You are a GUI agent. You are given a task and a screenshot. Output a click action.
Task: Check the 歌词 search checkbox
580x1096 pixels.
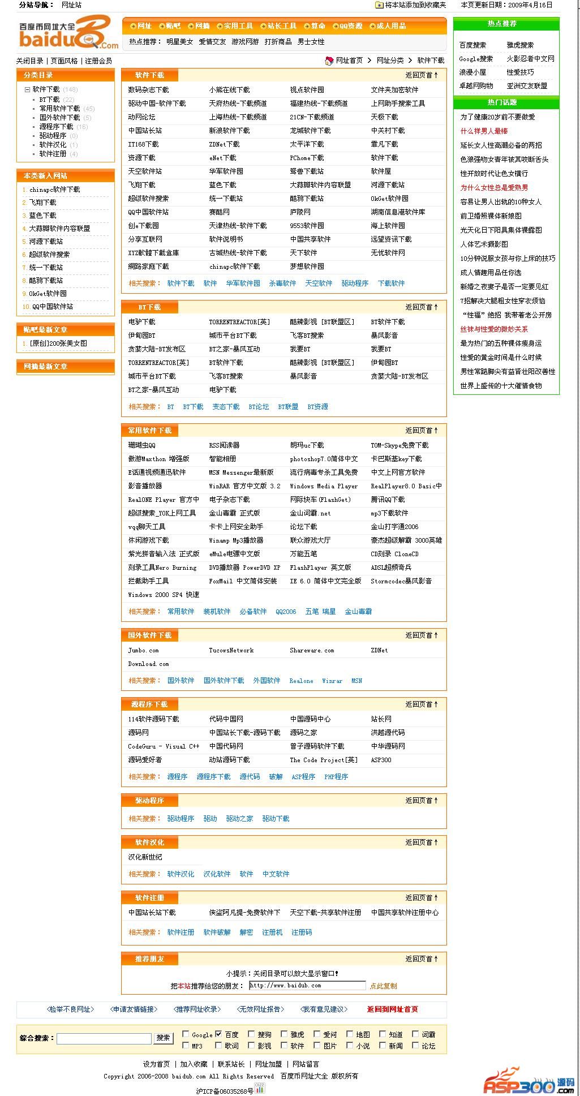[218, 1046]
